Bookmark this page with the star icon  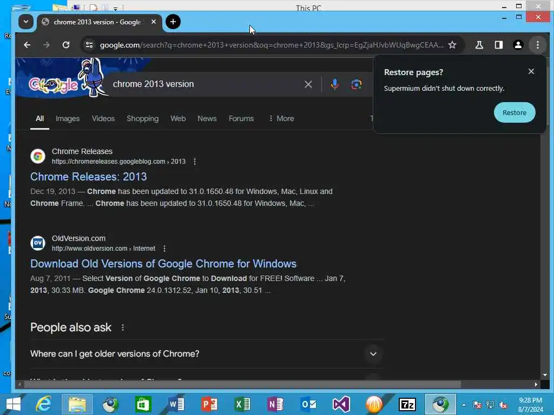[x=452, y=45]
